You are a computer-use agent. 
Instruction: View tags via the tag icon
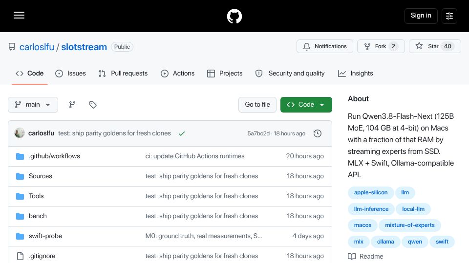93,105
